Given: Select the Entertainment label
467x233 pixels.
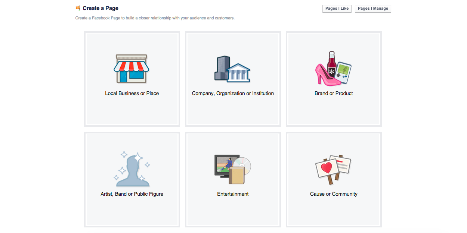Looking at the screenshot, I should (233, 194).
